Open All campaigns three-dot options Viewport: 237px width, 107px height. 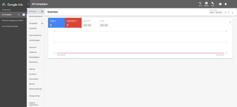click(x=19, y=15)
